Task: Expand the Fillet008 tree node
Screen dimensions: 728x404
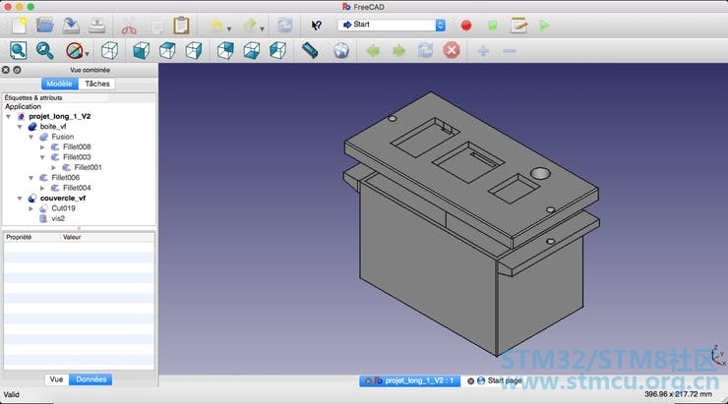Action: [x=42, y=147]
